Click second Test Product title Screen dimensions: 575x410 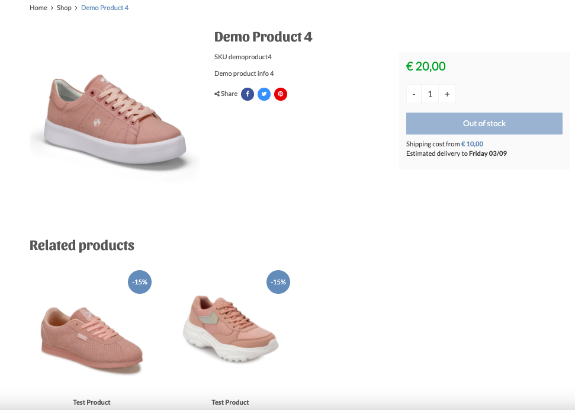(230, 402)
